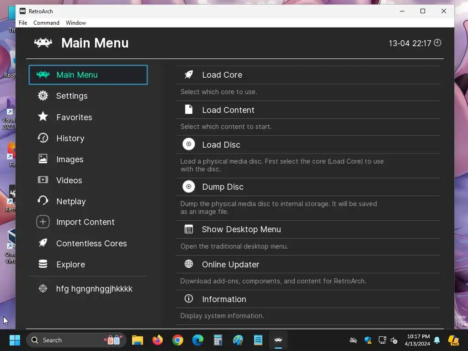This screenshot has width=468, height=351.
Task: Select Online Updater entry
Action: (x=308, y=265)
